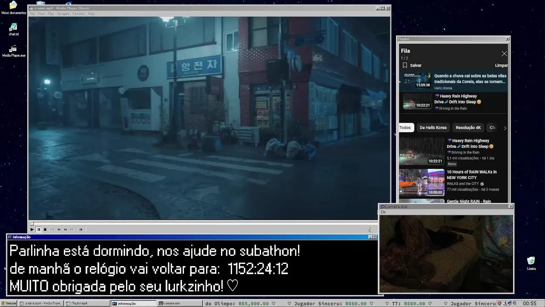Viewport: 545px width, 307px height.
Task: Click the Driving in the Rain channel in queue
Action: pyautogui.click(x=453, y=109)
